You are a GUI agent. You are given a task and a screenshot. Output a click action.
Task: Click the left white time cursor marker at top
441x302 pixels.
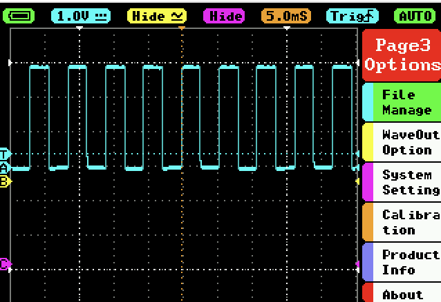click(79, 28)
